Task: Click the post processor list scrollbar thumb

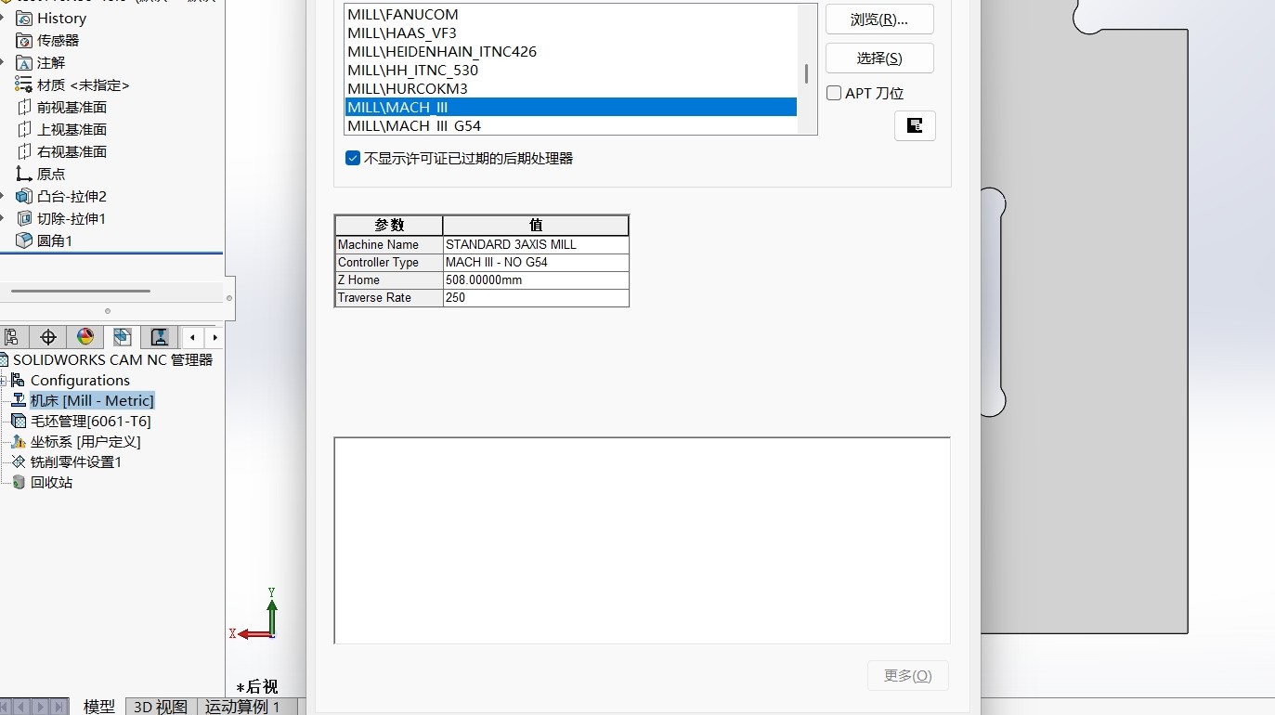Action: tap(806, 73)
